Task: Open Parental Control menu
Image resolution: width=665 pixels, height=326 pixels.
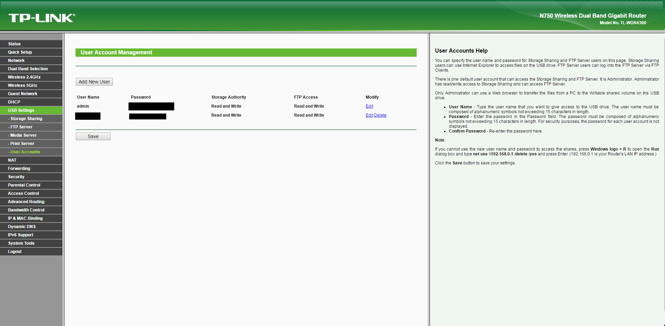Action: pyautogui.click(x=31, y=185)
